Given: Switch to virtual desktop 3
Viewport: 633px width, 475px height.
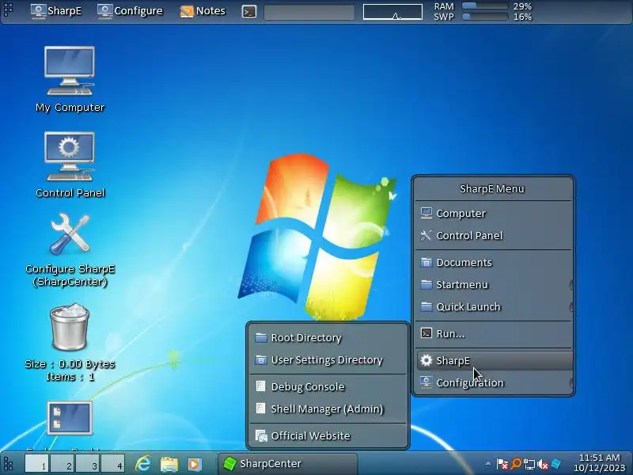Looking at the screenshot, I should [87, 464].
